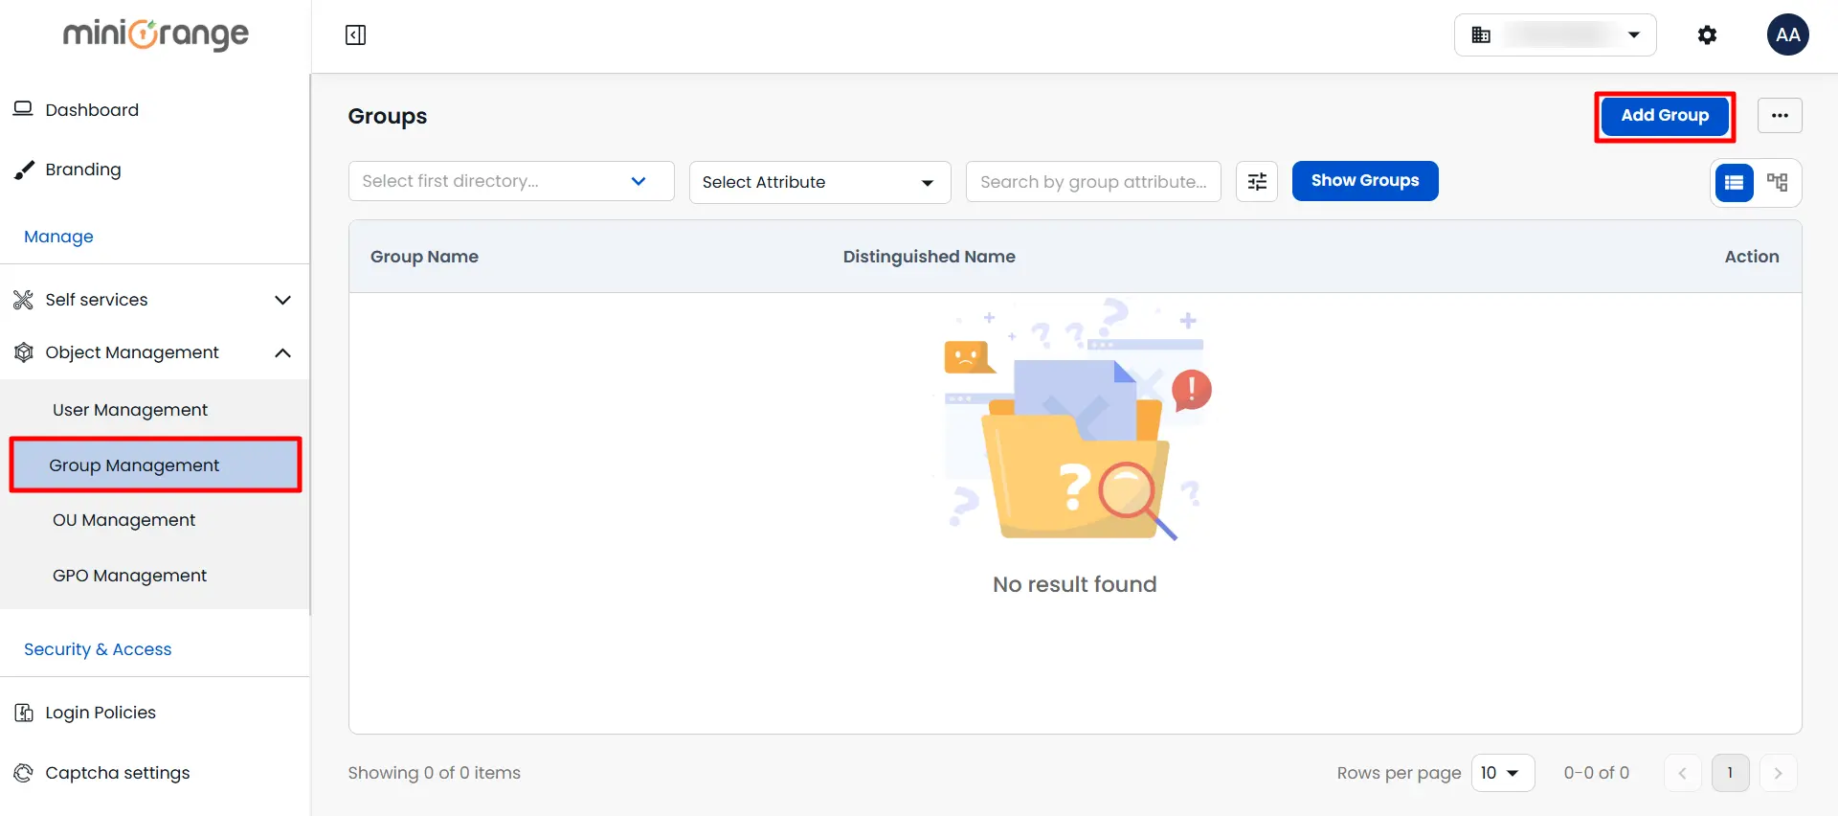Open Captcha settings
The image size is (1838, 816).
118,773
